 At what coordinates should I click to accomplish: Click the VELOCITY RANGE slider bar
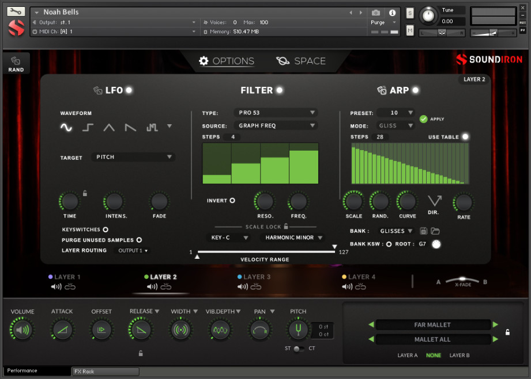(x=266, y=252)
